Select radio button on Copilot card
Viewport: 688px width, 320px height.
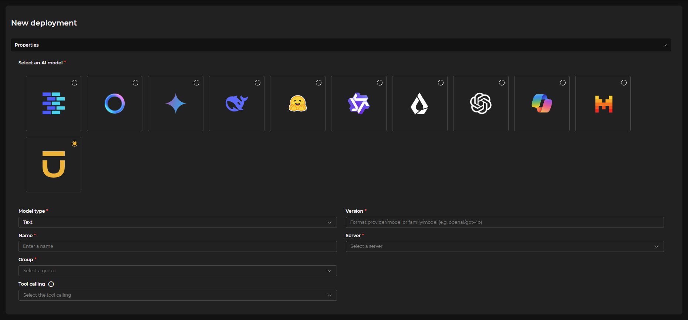[563, 83]
